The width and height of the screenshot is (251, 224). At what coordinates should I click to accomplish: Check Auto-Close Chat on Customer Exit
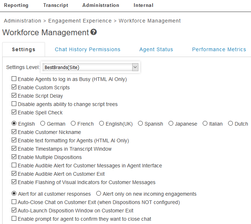click(x=14, y=202)
